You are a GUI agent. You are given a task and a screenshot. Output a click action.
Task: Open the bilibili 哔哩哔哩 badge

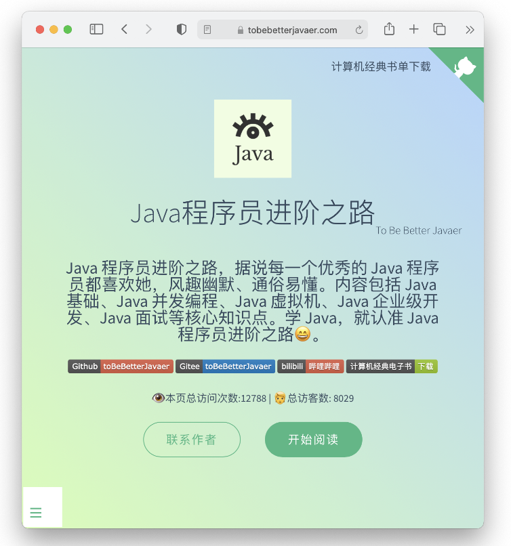(x=310, y=366)
